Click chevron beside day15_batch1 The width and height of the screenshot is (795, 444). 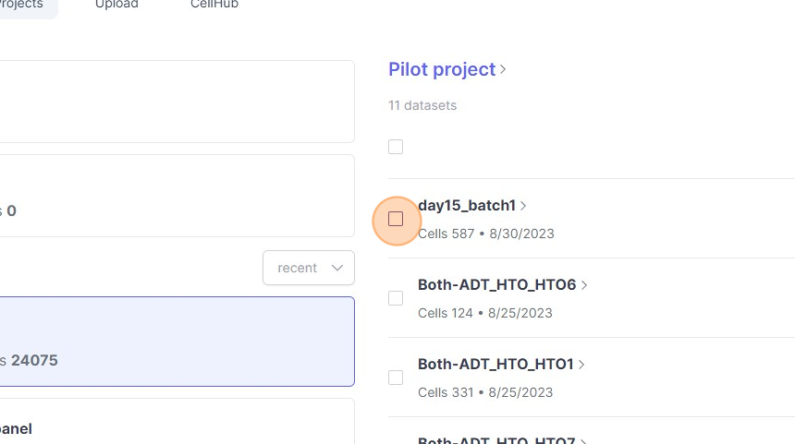(523, 206)
